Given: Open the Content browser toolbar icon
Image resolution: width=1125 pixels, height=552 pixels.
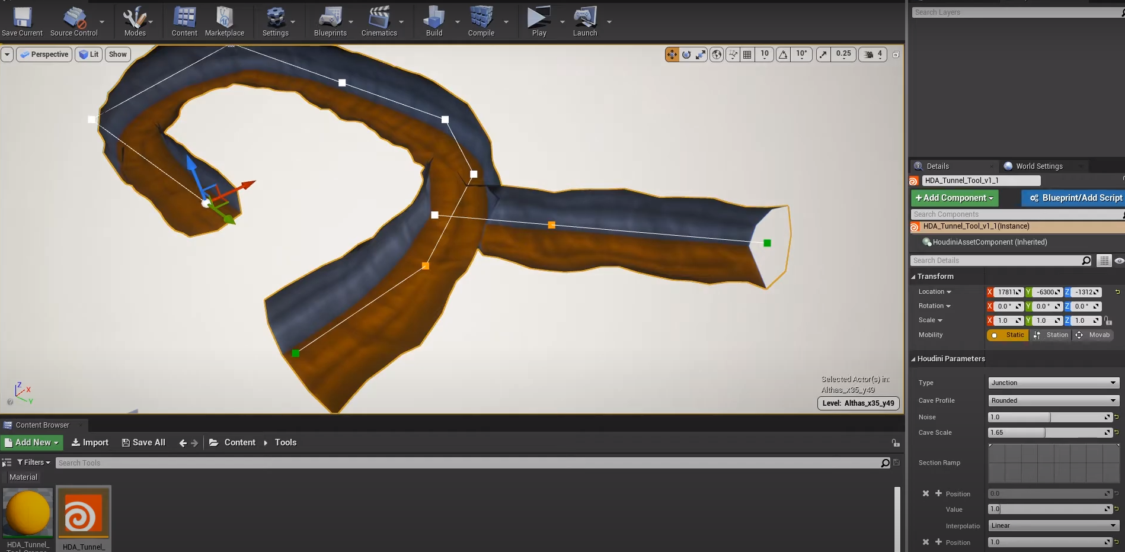Looking at the screenshot, I should pos(184,21).
